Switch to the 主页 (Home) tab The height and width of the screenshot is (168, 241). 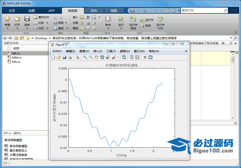(x=12, y=10)
